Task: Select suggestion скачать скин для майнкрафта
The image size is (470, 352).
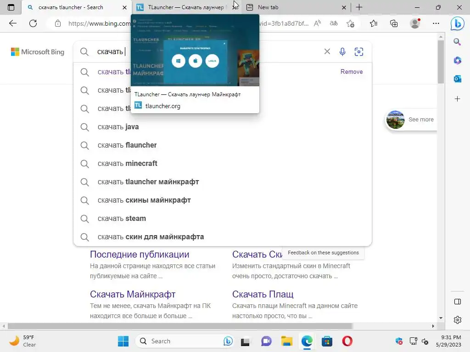Action: (x=223, y=237)
